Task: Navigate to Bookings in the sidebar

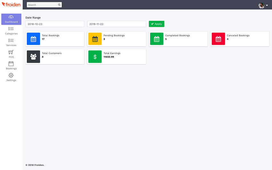Action: (11, 66)
